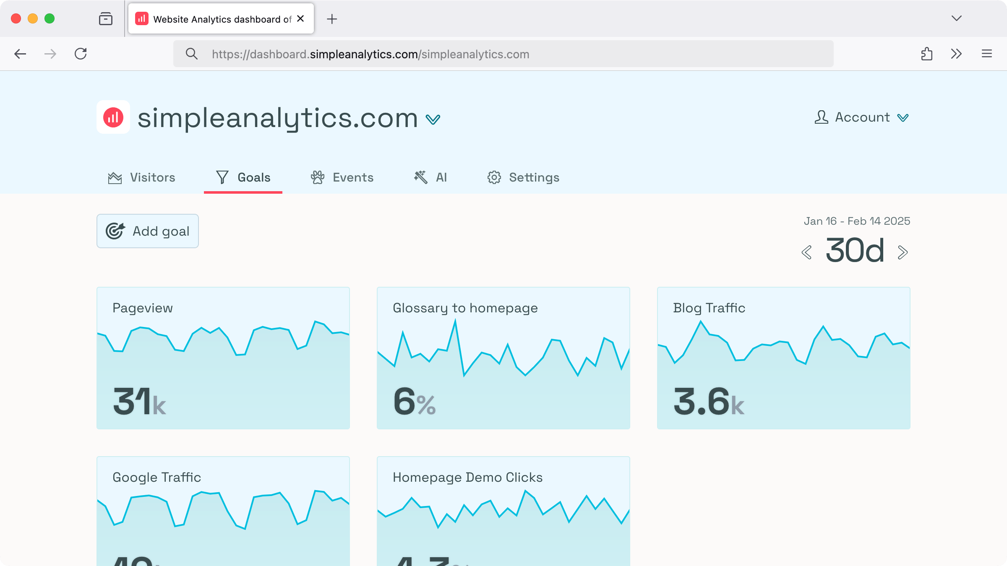The width and height of the screenshot is (1007, 566).
Task: Go to next 30d period arrow
Action: pyautogui.click(x=903, y=252)
